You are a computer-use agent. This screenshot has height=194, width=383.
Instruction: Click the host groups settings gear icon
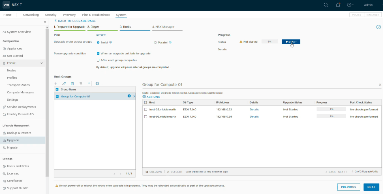(97, 84)
